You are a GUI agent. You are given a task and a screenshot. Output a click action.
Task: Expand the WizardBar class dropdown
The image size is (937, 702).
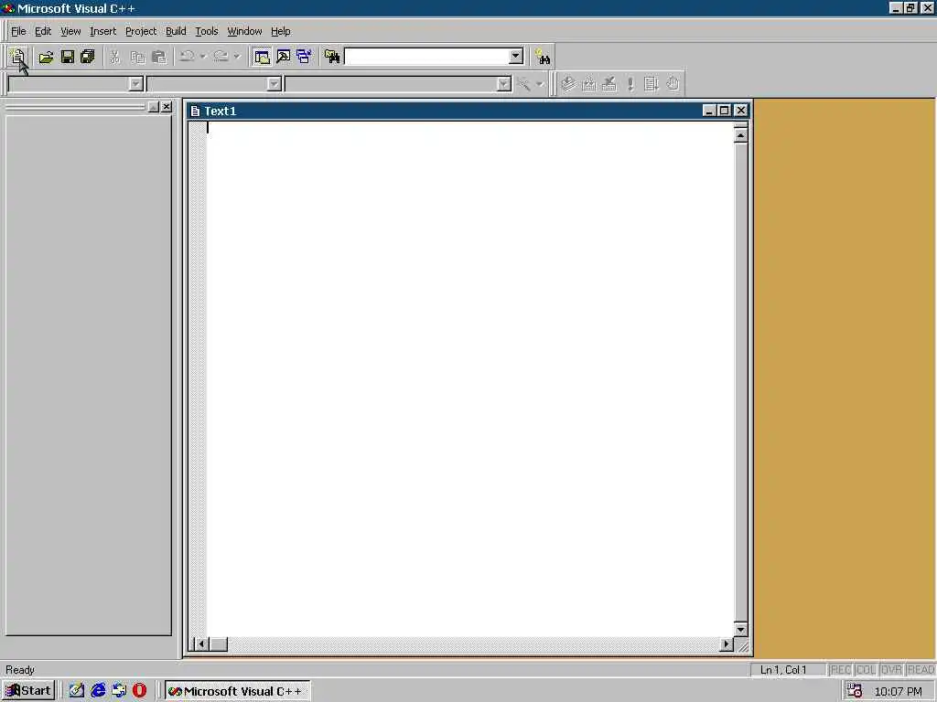(x=135, y=84)
